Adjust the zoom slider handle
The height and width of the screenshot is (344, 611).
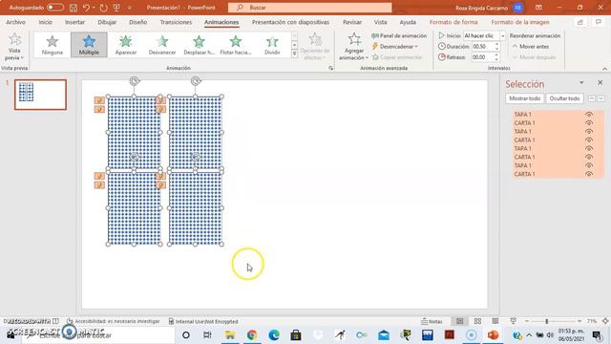tap(547, 321)
